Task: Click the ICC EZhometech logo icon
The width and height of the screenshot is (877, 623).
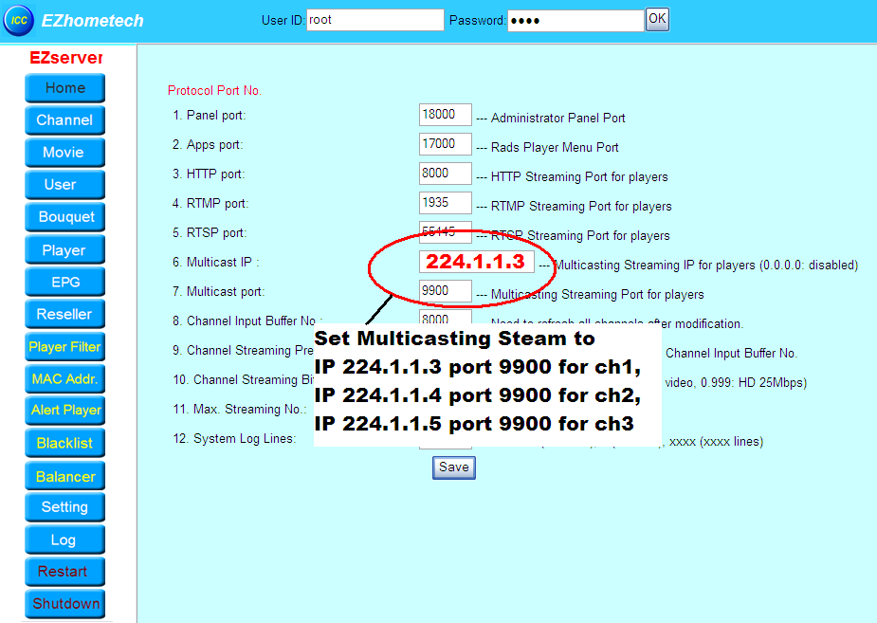Action: (x=18, y=19)
